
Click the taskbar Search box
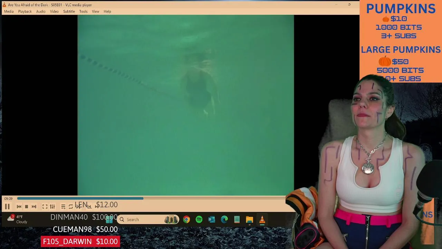pos(148,219)
